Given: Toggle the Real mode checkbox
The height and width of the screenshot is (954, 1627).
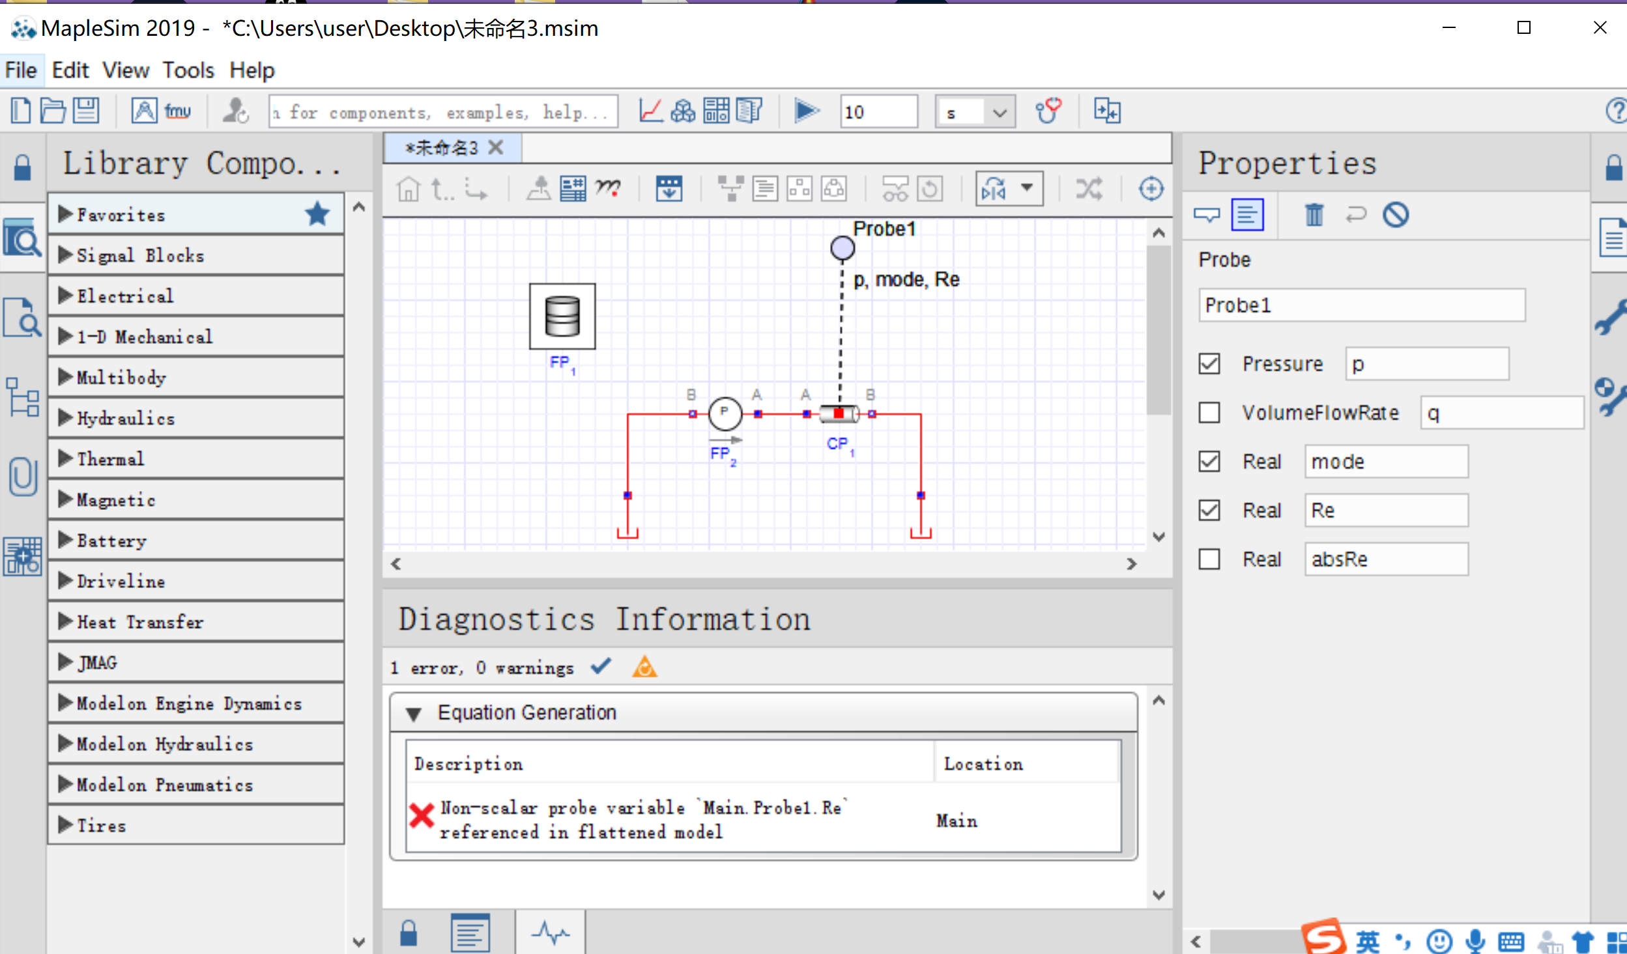Looking at the screenshot, I should [x=1209, y=461].
